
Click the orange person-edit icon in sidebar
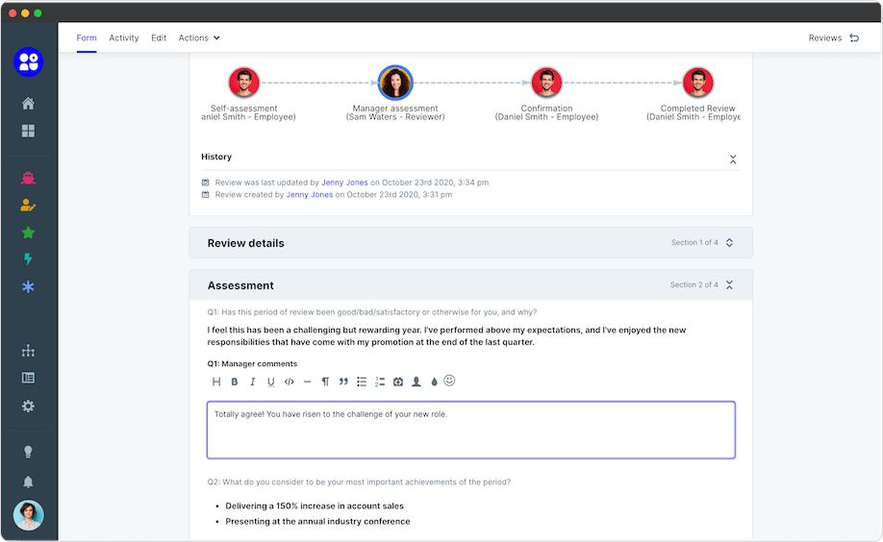click(28, 206)
